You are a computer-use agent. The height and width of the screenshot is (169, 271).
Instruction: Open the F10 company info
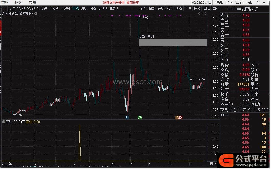188,8
